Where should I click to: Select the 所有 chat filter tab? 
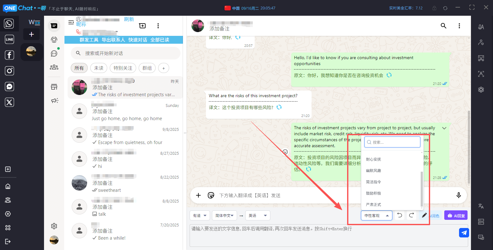(79, 68)
